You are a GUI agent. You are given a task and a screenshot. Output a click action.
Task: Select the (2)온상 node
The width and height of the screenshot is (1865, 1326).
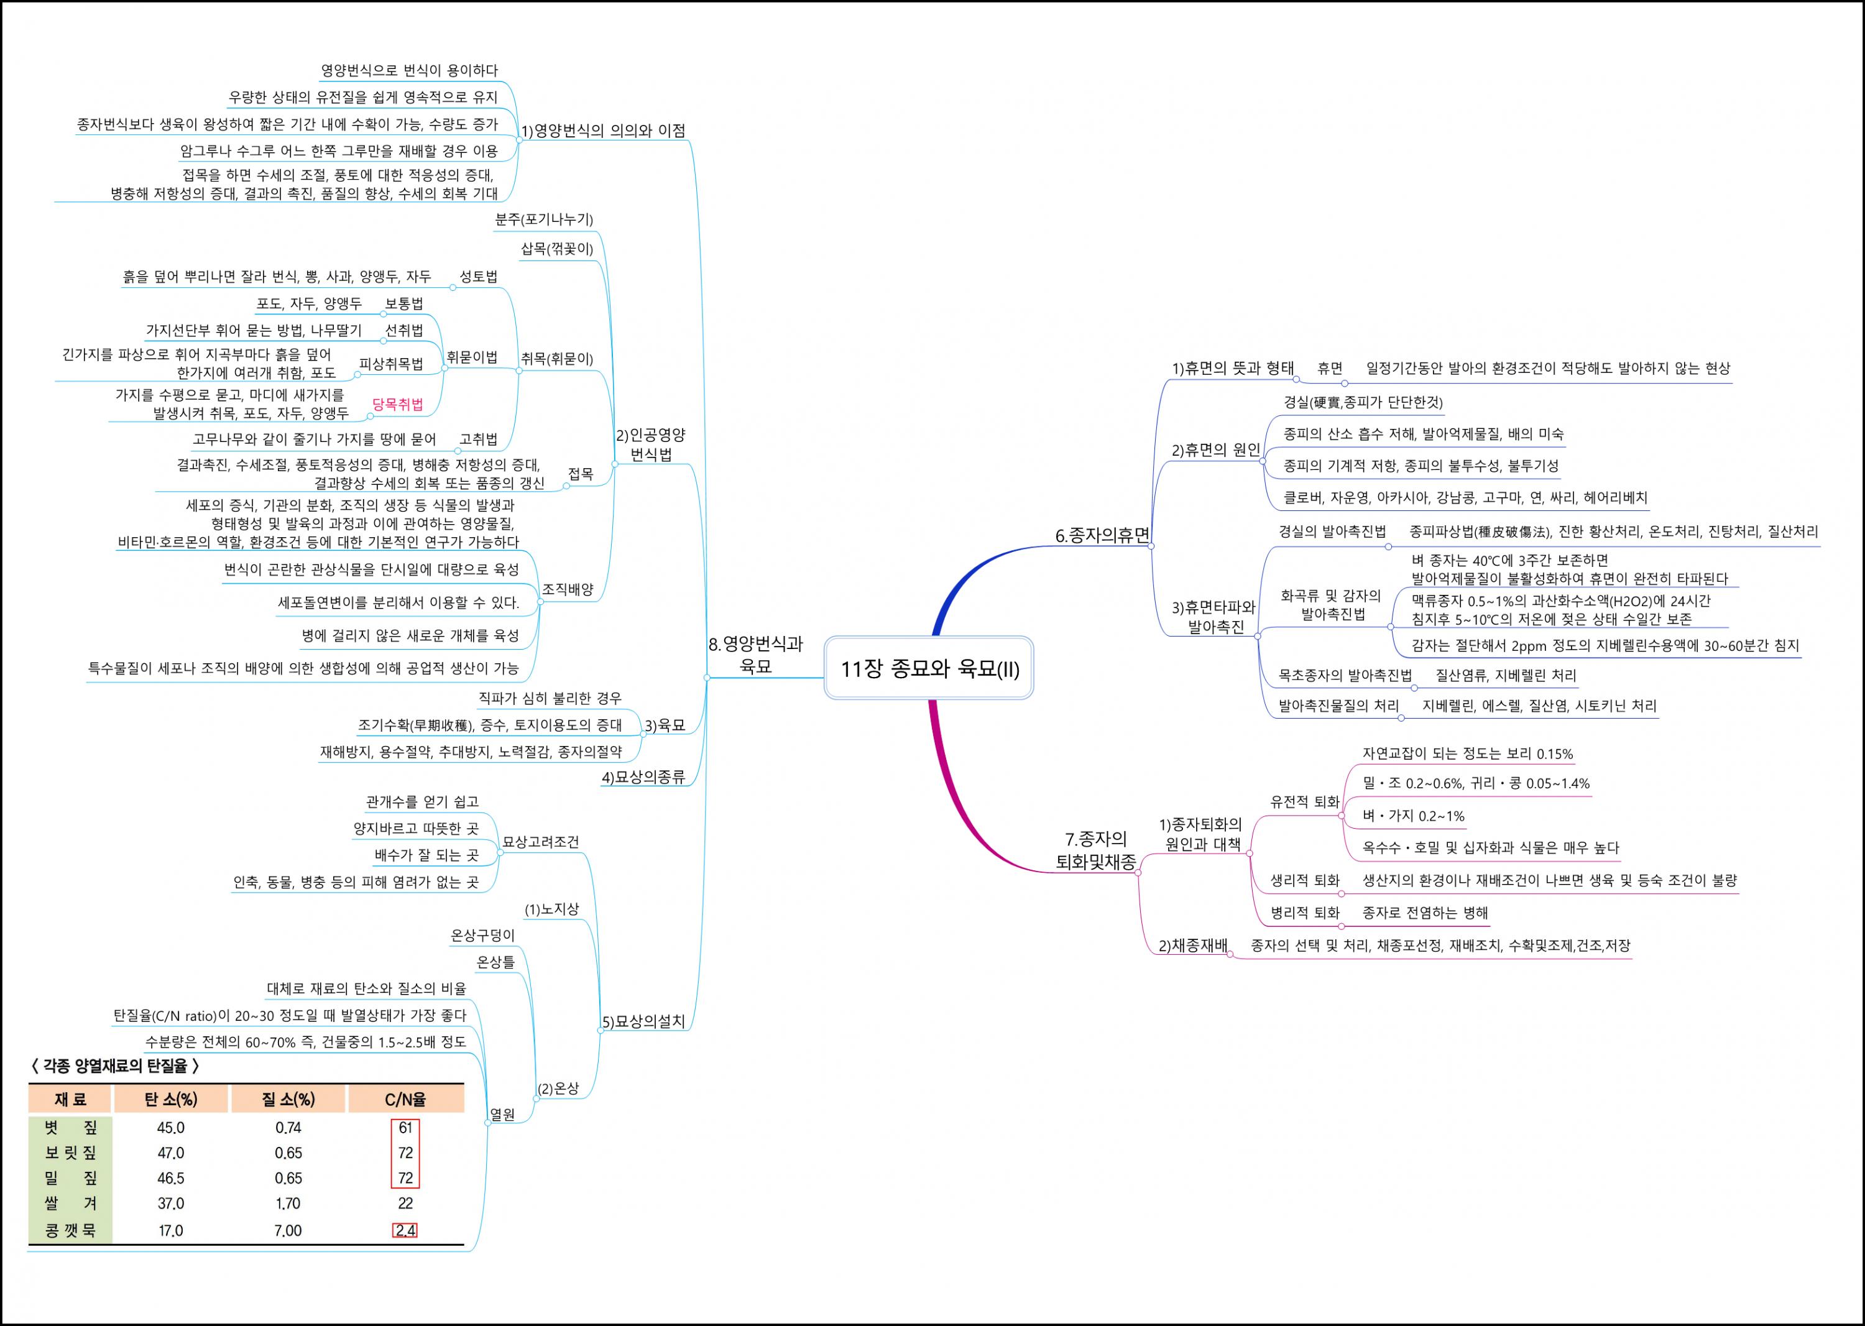tap(558, 1089)
